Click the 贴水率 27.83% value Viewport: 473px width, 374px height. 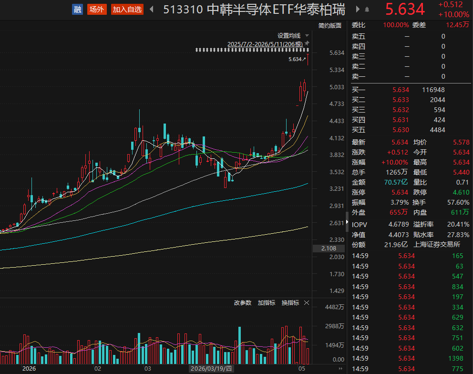[x=458, y=235]
